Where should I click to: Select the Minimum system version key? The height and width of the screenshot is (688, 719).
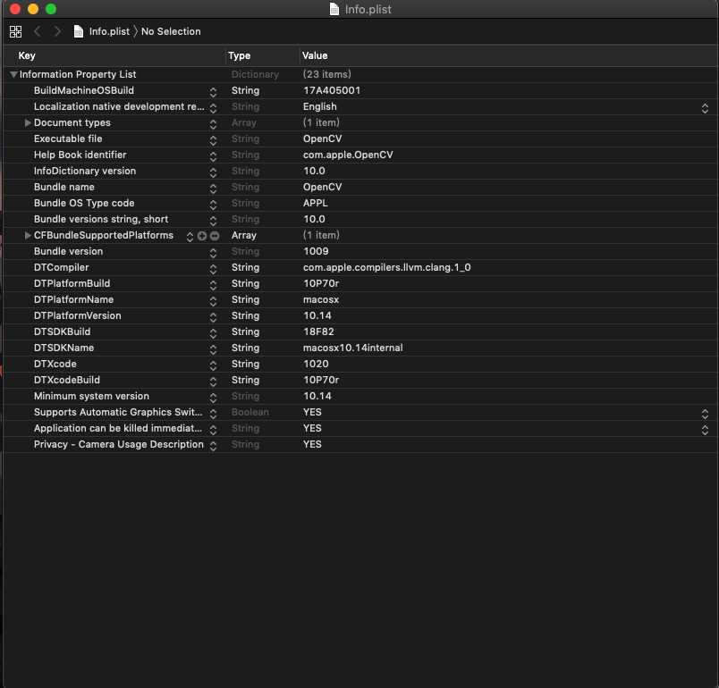click(x=91, y=396)
